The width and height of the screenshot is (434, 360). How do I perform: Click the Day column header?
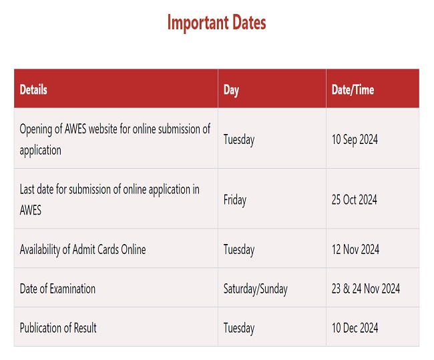[231, 89]
